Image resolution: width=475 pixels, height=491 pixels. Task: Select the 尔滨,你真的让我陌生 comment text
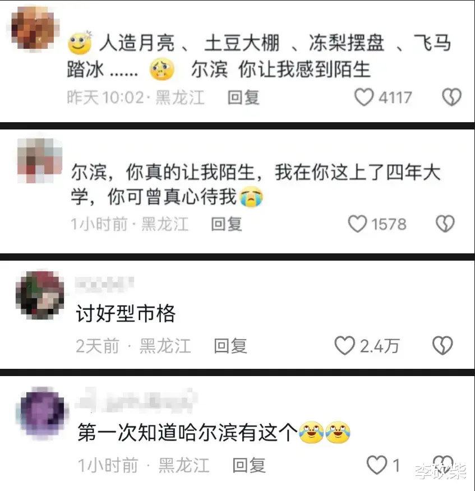(256, 184)
